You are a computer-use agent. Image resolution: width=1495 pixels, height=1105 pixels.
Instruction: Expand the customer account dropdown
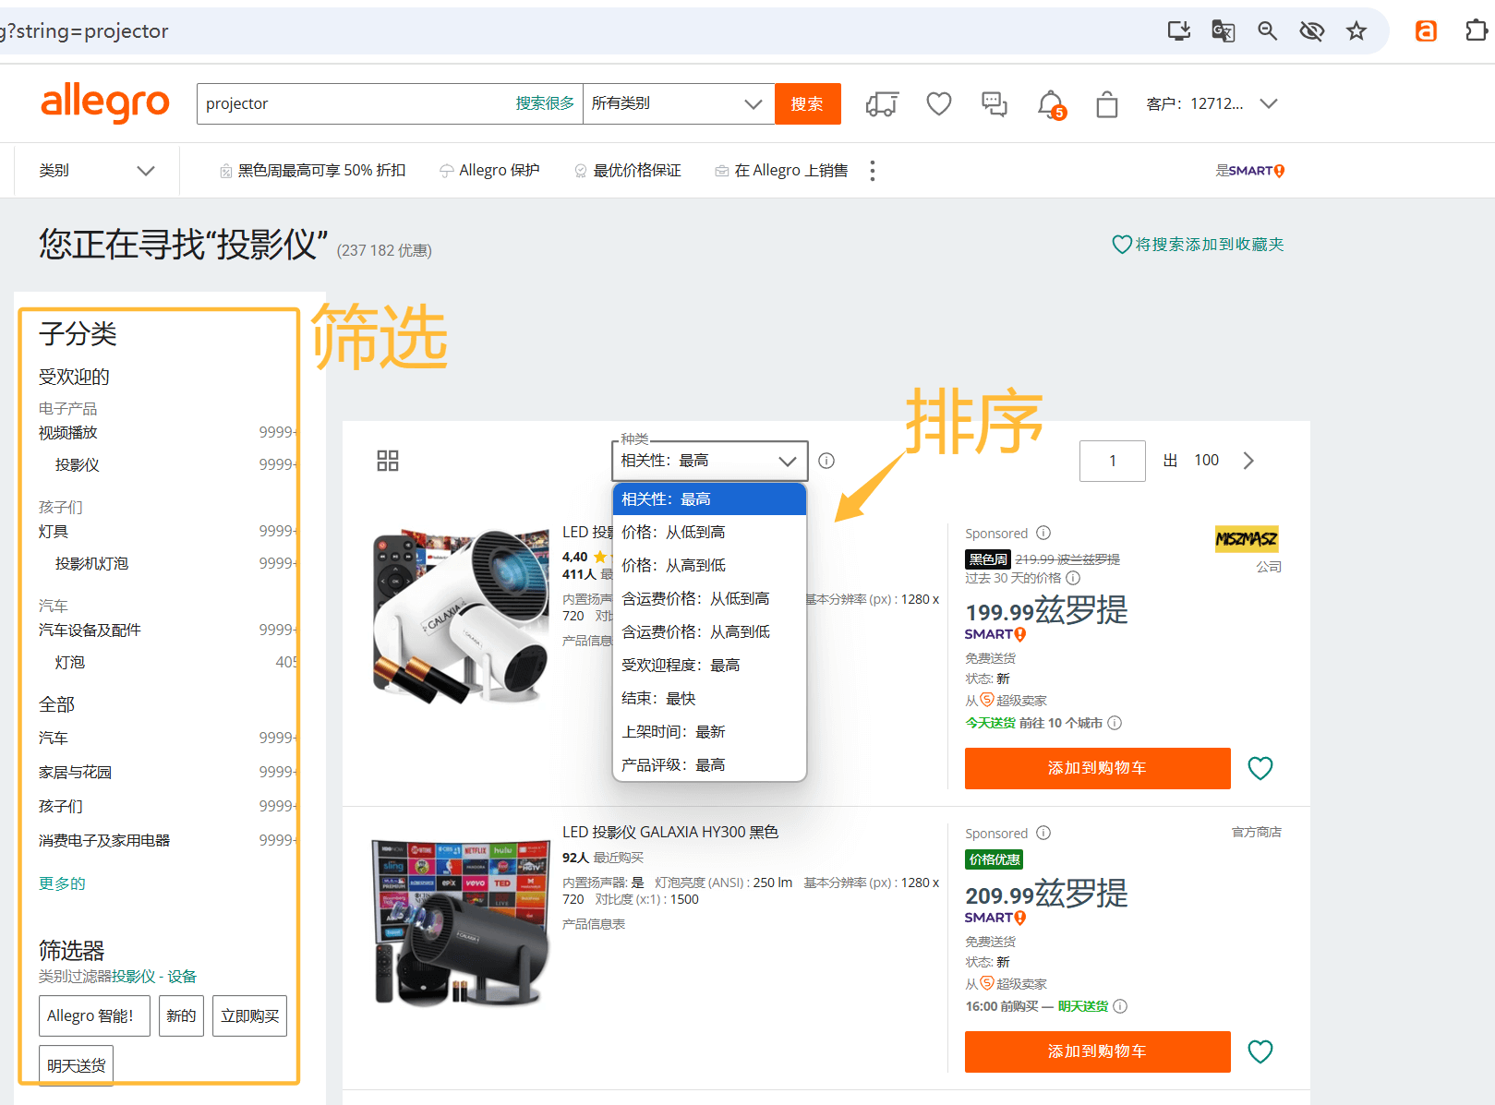click(1212, 103)
